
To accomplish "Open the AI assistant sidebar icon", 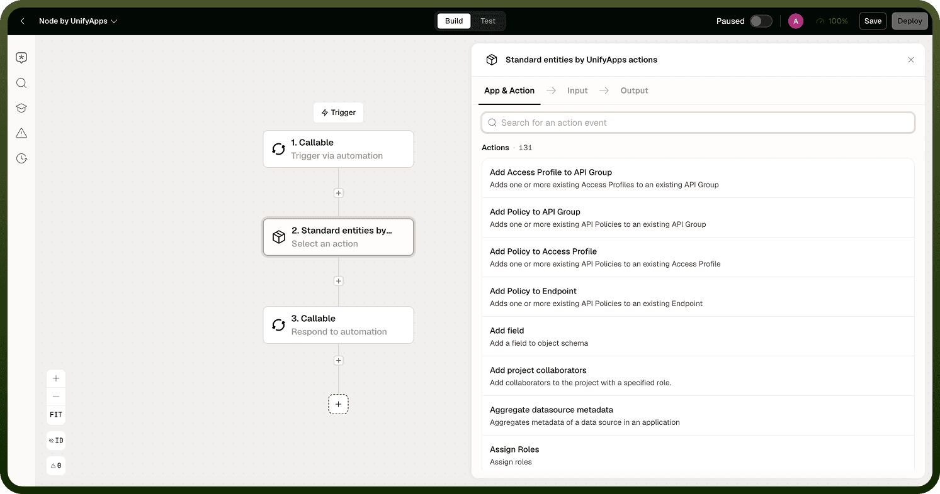I will [x=21, y=58].
